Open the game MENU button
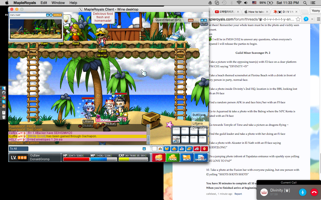Viewport: 321px width, 200px height. [187, 157]
